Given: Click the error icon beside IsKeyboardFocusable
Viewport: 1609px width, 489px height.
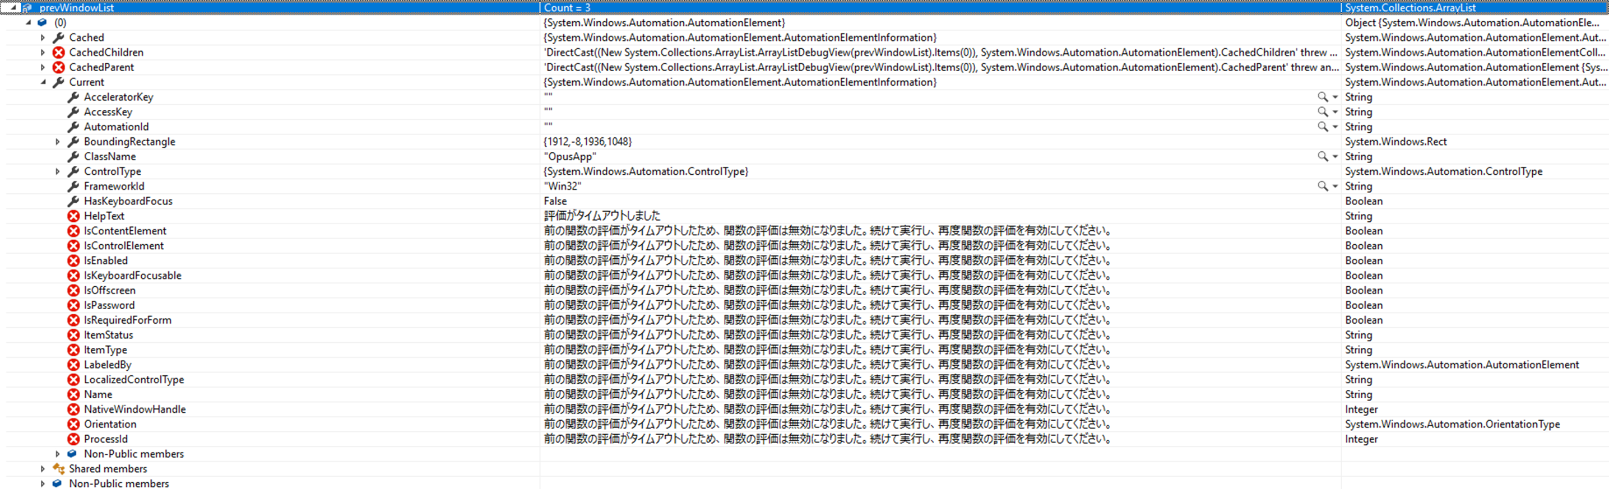Looking at the screenshot, I should coord(74,276).
